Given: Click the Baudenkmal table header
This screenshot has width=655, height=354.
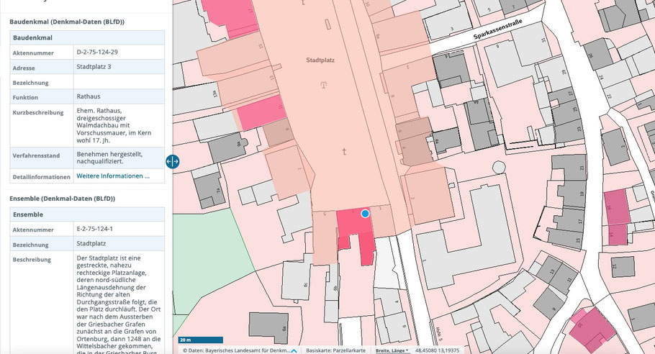Looking at the screenshot, I should point(87,37).
